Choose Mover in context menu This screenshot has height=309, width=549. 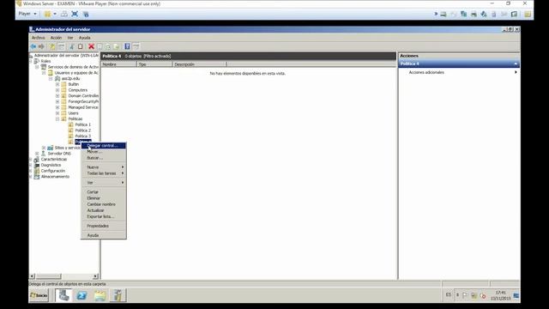click(104, 152)
